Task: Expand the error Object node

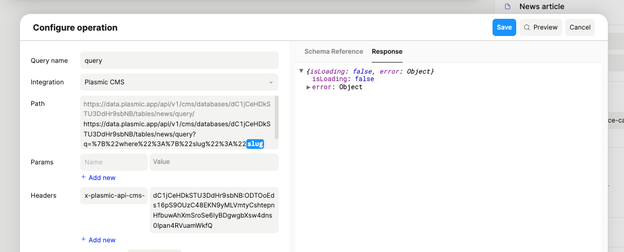Action: (308, 87)
